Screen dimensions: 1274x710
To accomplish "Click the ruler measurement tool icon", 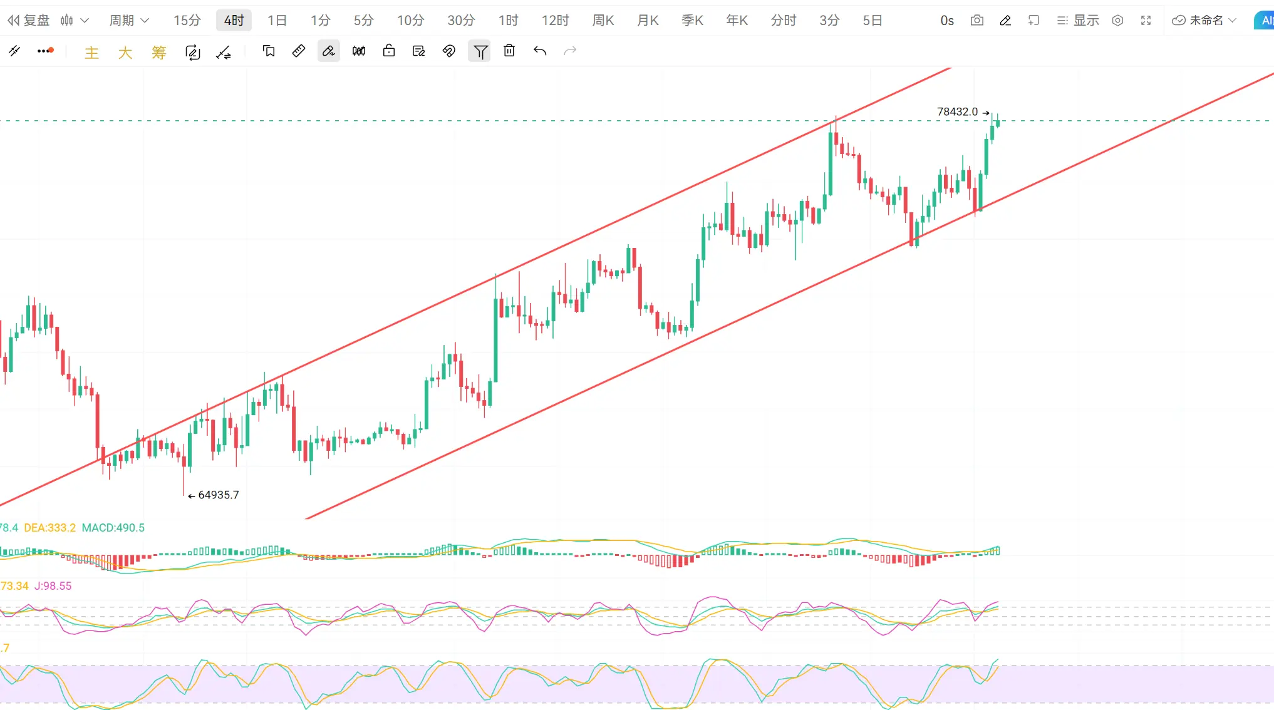I will [299, 51].
